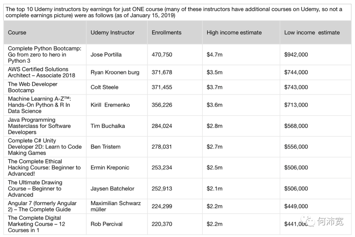
Task: Select the 371,678 enrollments cell
Action: point(162,72)
